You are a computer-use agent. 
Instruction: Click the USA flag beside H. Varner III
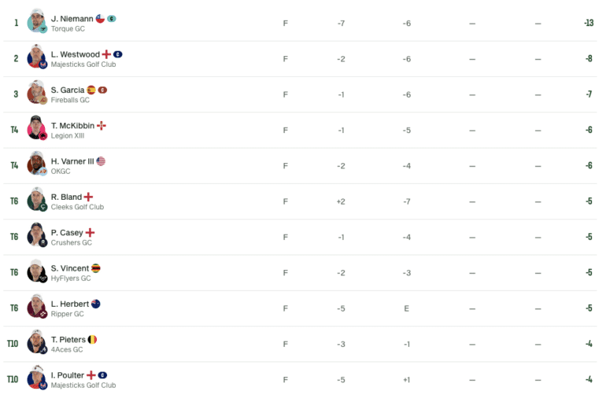click(x=101, y=161)
